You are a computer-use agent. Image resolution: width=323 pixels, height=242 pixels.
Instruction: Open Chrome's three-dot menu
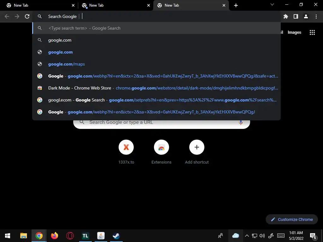click(316, 16)
